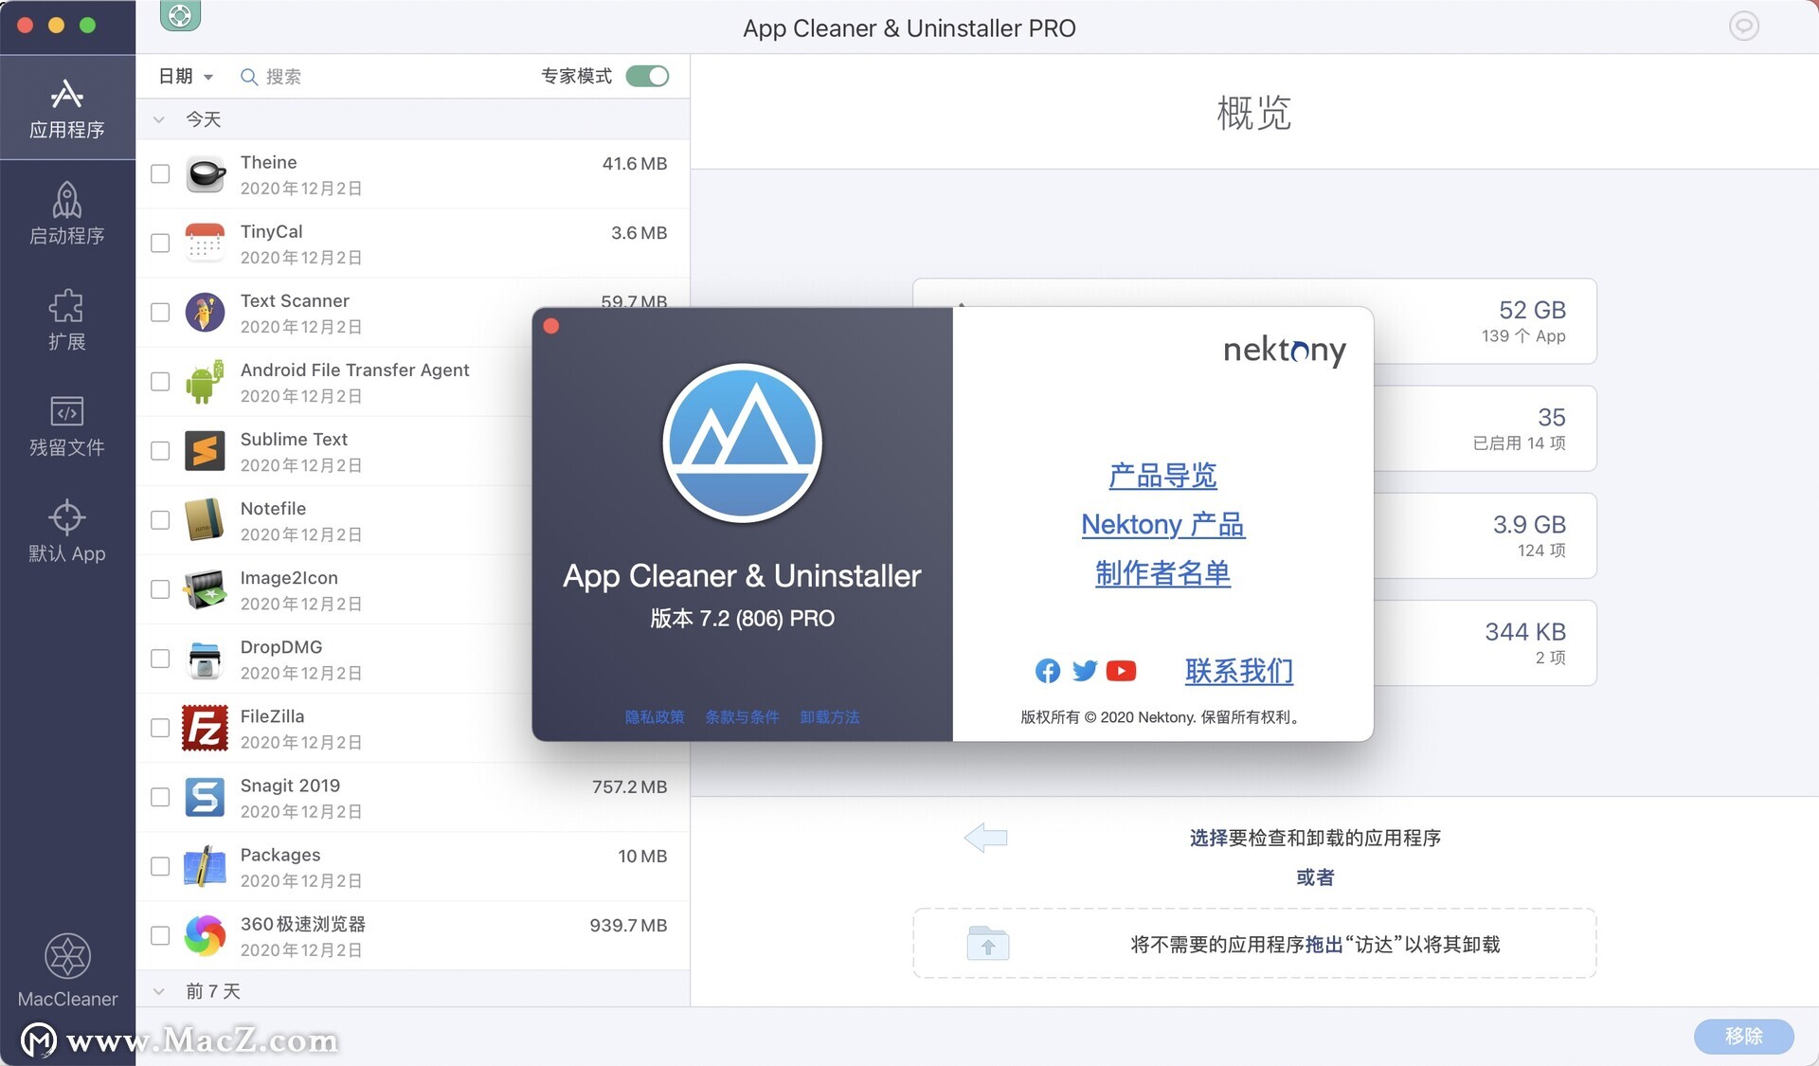
Task: Click the nektony brand logo
Action: pos(1284,351)
